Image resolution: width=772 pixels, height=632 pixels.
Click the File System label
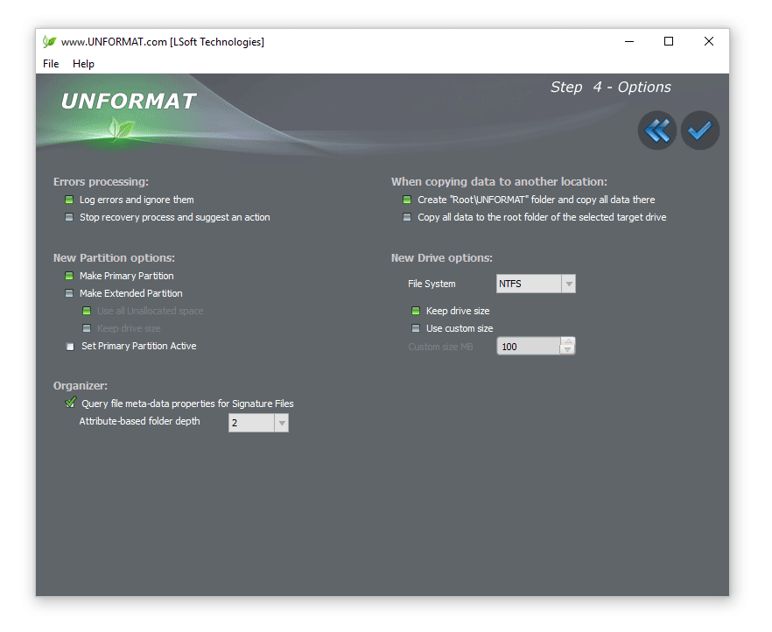pos(432,284)
